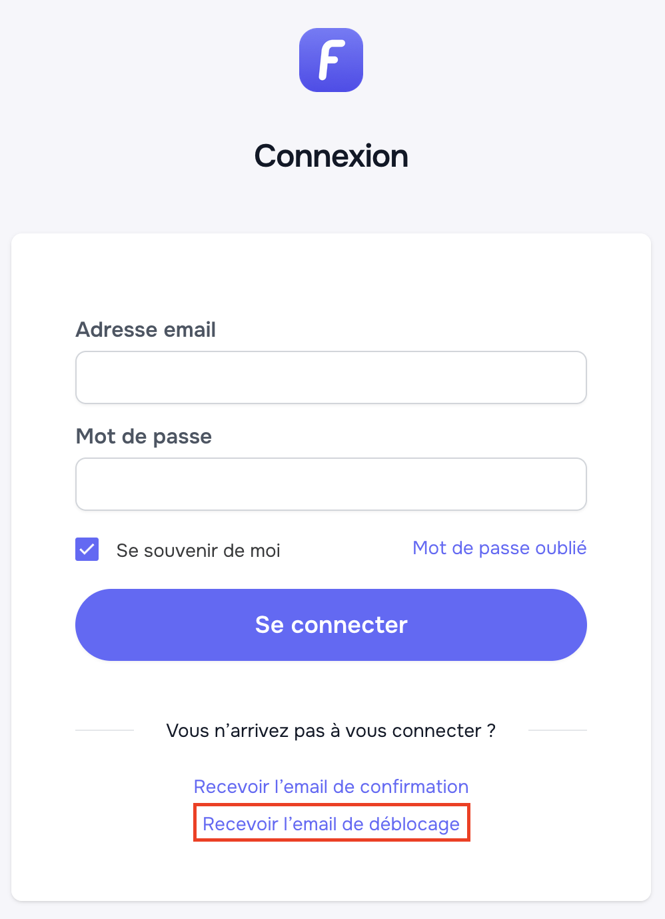Click Recevoir l'email de déblocage link

point(331,824)
